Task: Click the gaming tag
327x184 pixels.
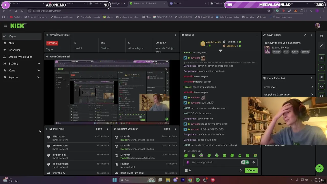Action: point(305,52)
